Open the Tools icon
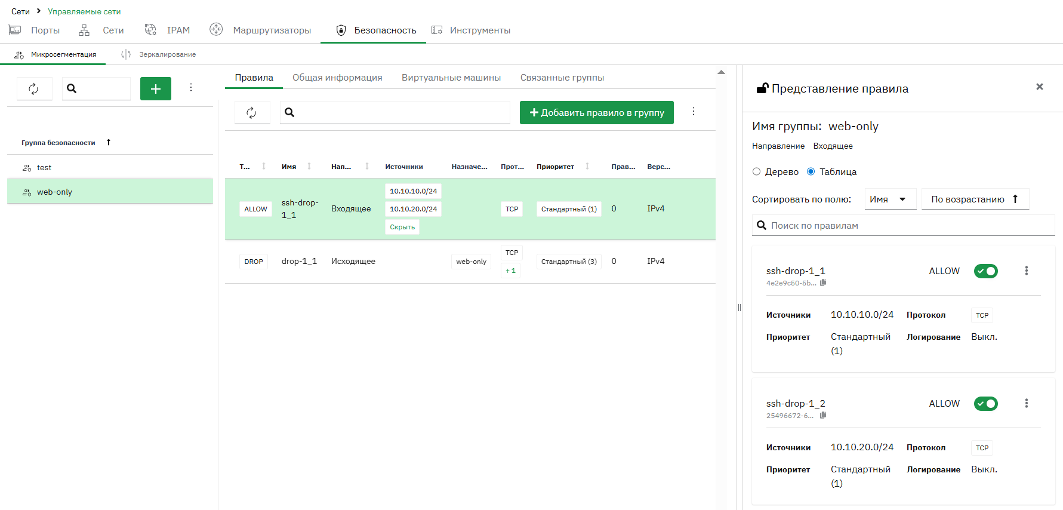The height and width of the screenshot is (510, 1063). (x=437, y=30)
